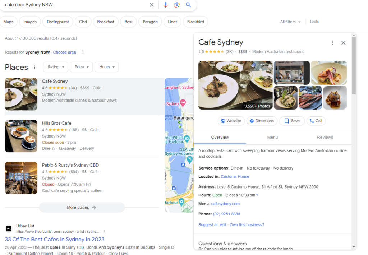
Task: Open Google Lens image search icon
Action: (177, 5)
